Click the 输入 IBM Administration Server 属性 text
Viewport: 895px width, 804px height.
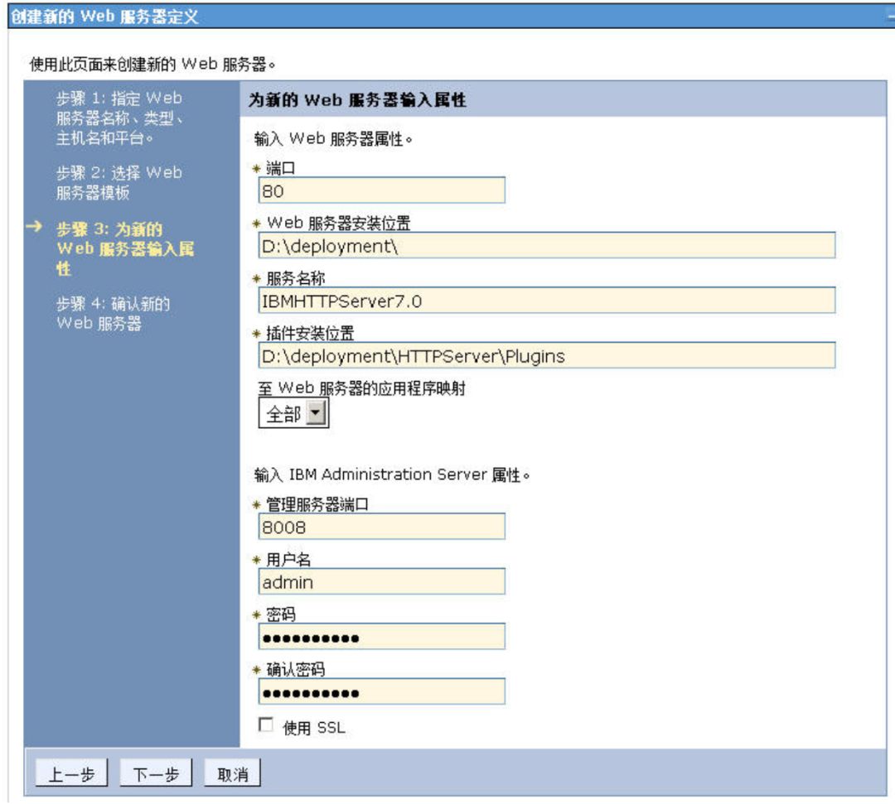[392, 474]
